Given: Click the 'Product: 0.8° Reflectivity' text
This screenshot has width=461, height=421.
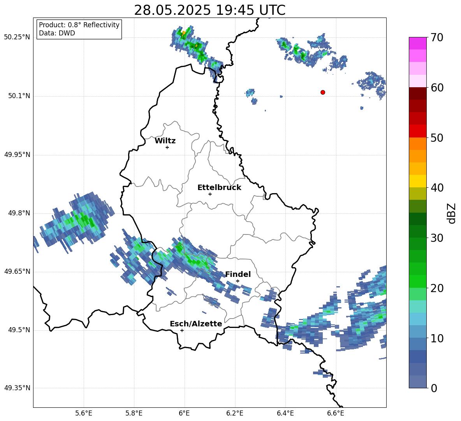Looking at the screenshot, I should pos(79,25).
